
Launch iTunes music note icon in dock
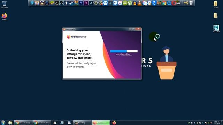pyautogui.click(x=120, y=3)
